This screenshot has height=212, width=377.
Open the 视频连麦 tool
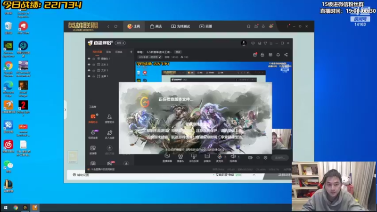pyautogui.click(x=93, y=134)
